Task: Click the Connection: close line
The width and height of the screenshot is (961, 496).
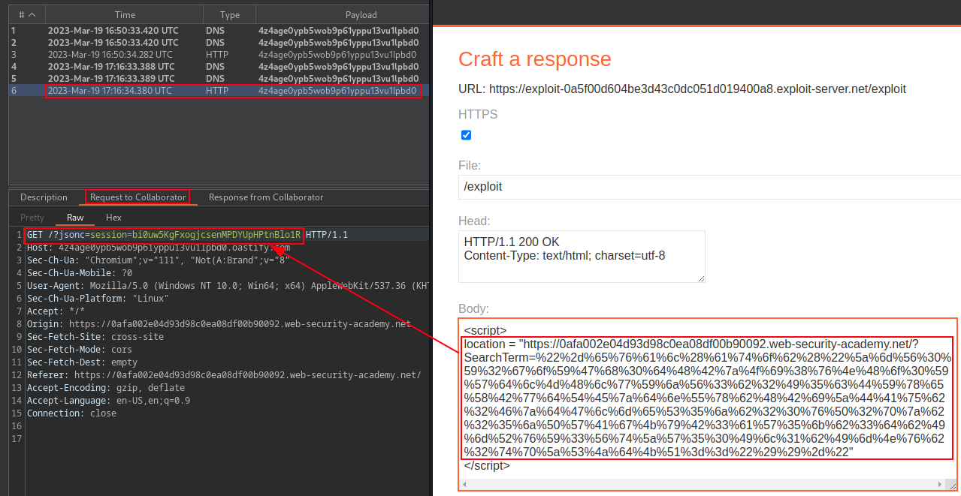Action: pyautogui.click(x=71, y=413)
